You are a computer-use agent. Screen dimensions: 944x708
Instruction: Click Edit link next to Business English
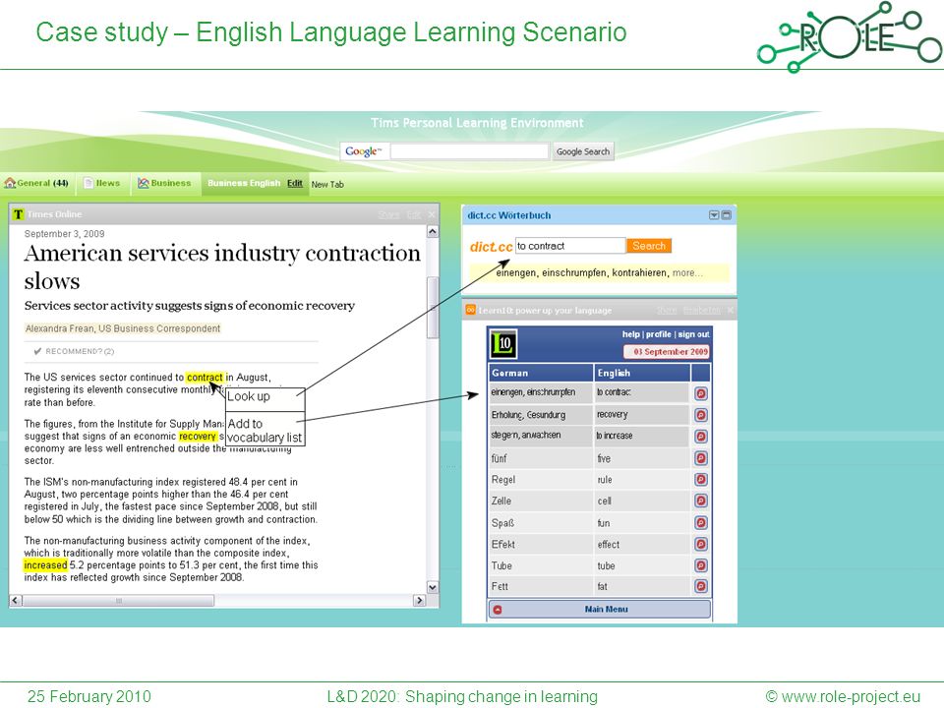pyautogui.click(x=295, y=183)
